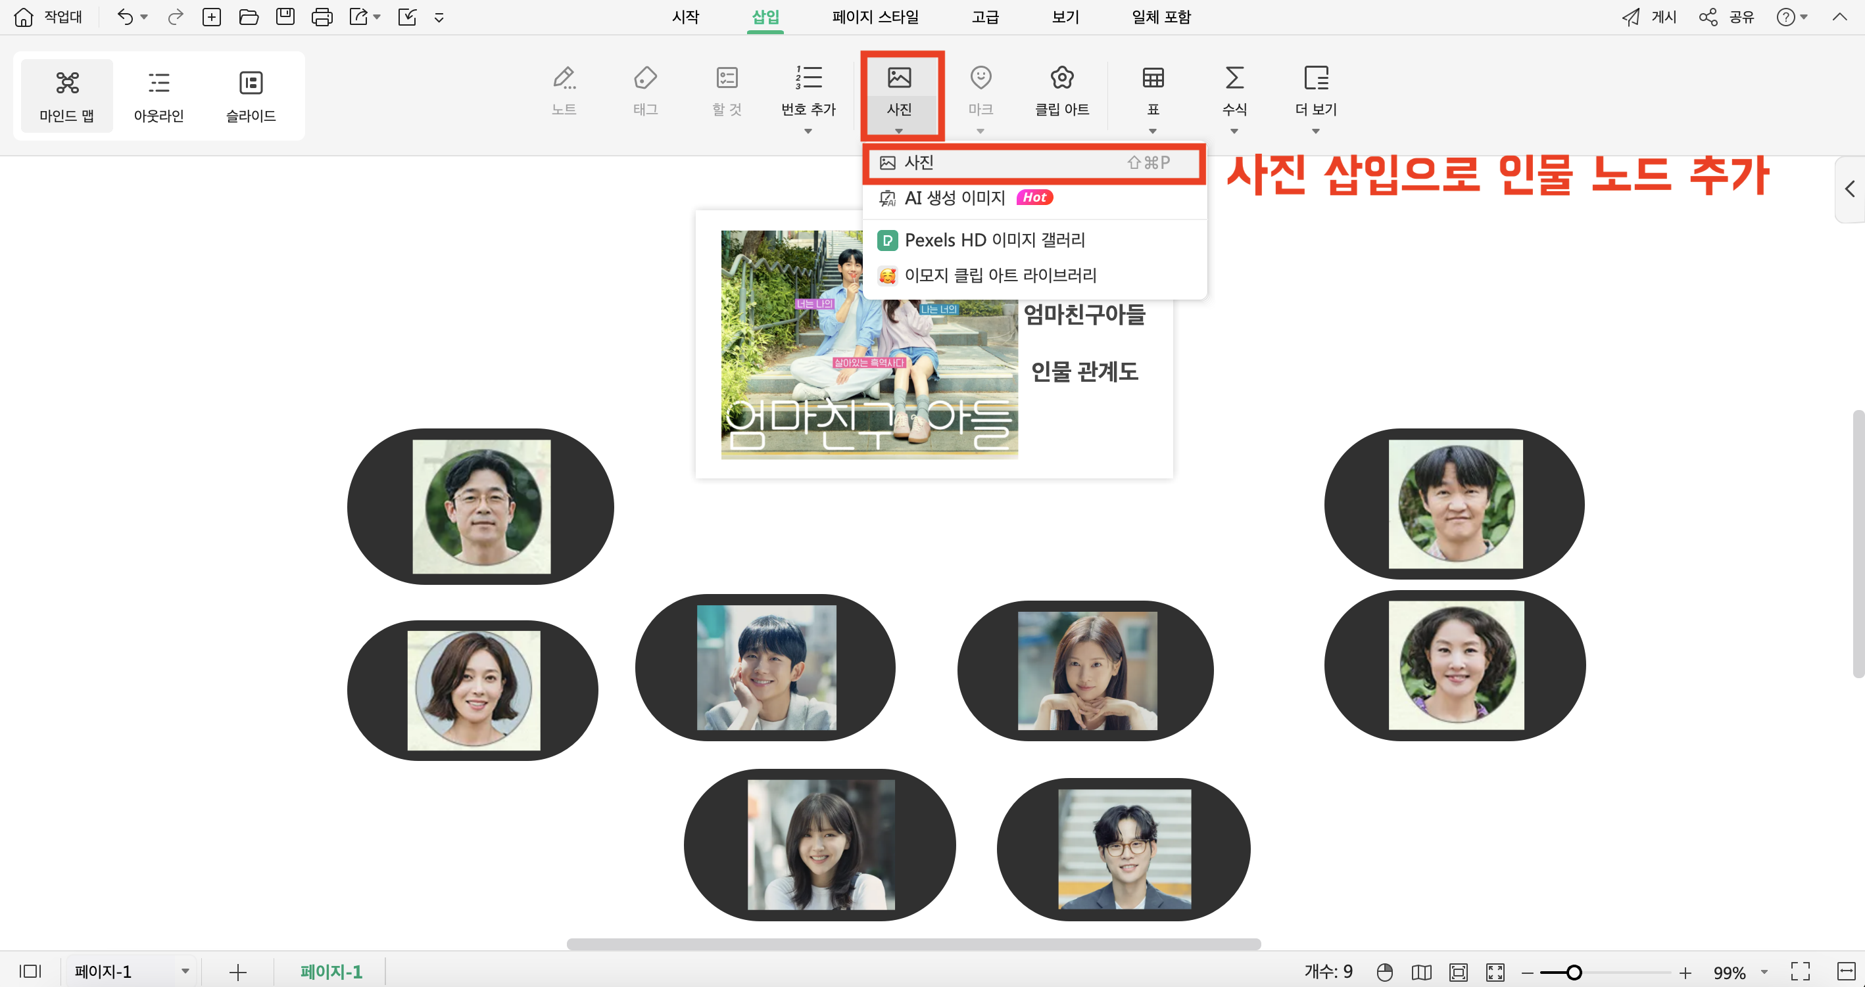Select the green 페이지-1 page tab
The width and height of the screenshot is (1865, 987).
pos(331,971)
